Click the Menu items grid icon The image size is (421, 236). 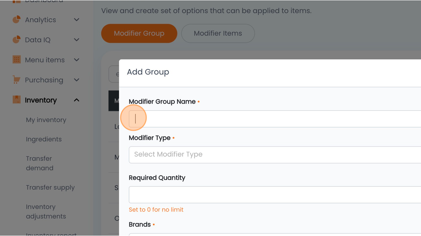tap(17, 60)
